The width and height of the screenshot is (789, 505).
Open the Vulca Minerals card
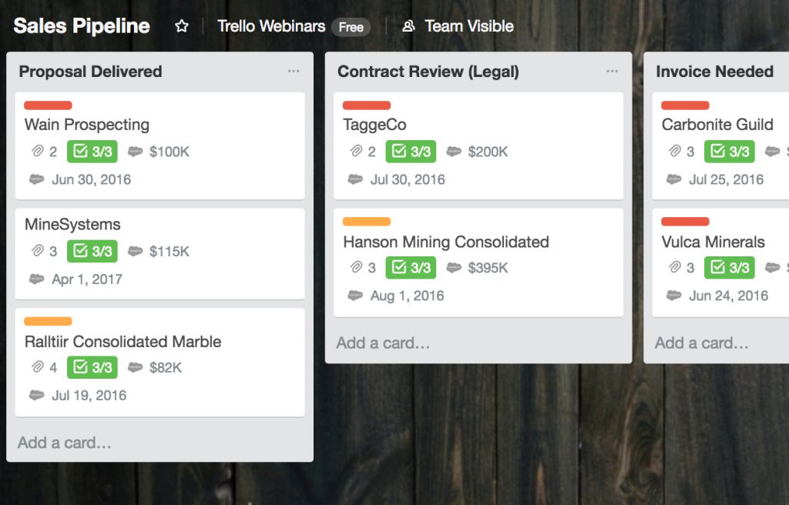(x=720, y=263)
